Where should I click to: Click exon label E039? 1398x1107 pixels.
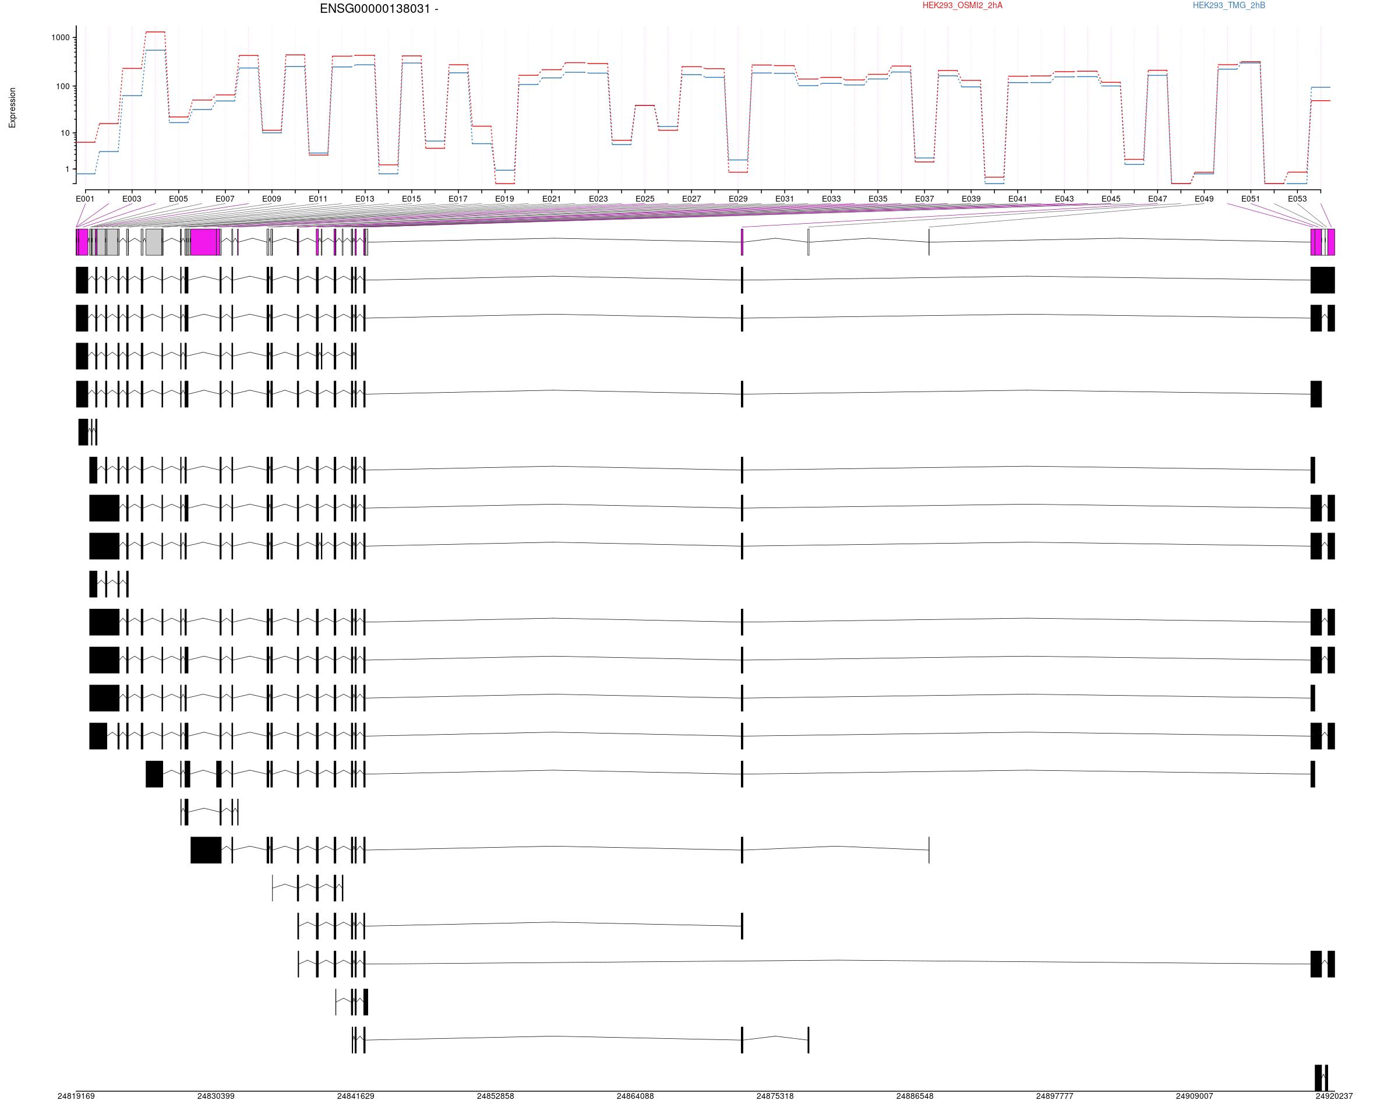[x=971, y=199]
